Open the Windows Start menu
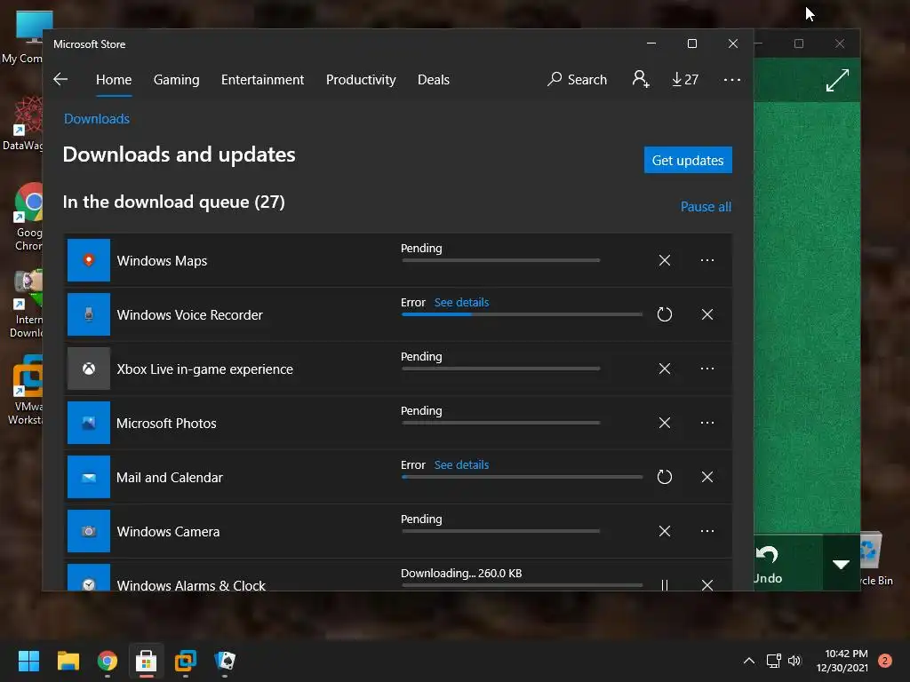 pos(28,661)
